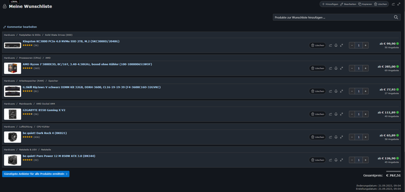The width and height of the screenshot is (405, 192).
Task: Click the search magnifier icon
Action: tap(396, 17)
